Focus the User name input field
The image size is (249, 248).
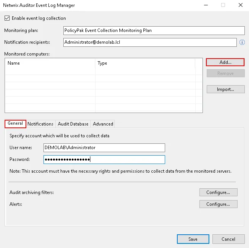[x=104, y=148]
